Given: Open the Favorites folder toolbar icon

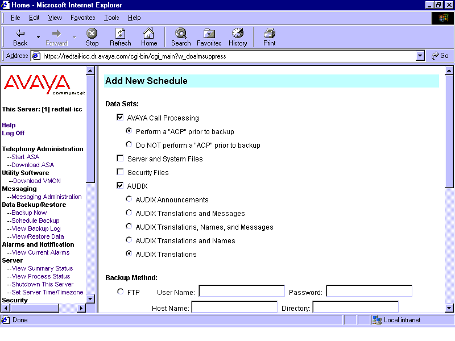Looking at the screenshot, I should pyautogui.click(x=209, y=34).
